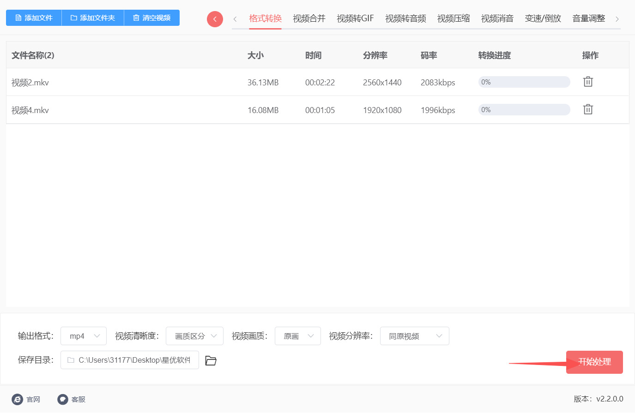Switch to the 视频合并 tab
Viewport: 635px width, 413px height.
(x=309, y=18)
